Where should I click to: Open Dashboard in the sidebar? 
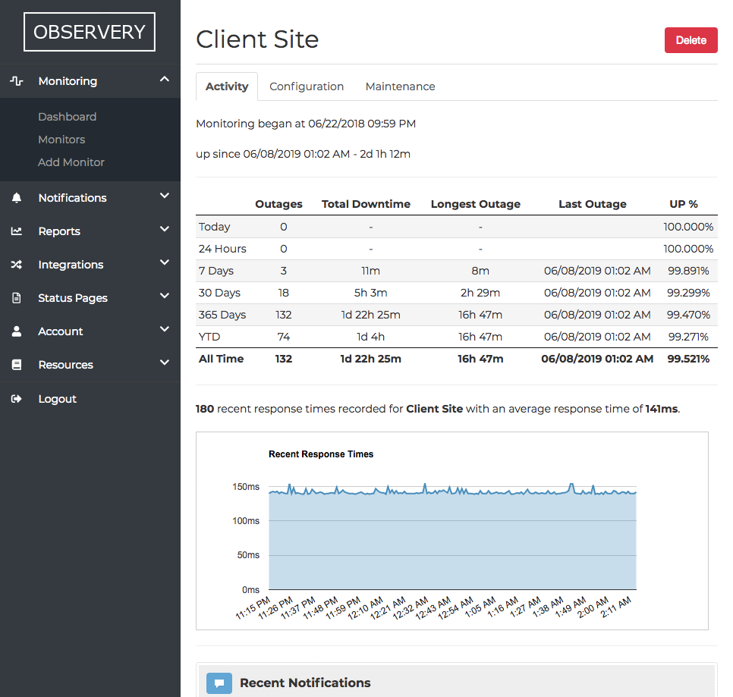(x=68, y=117)
